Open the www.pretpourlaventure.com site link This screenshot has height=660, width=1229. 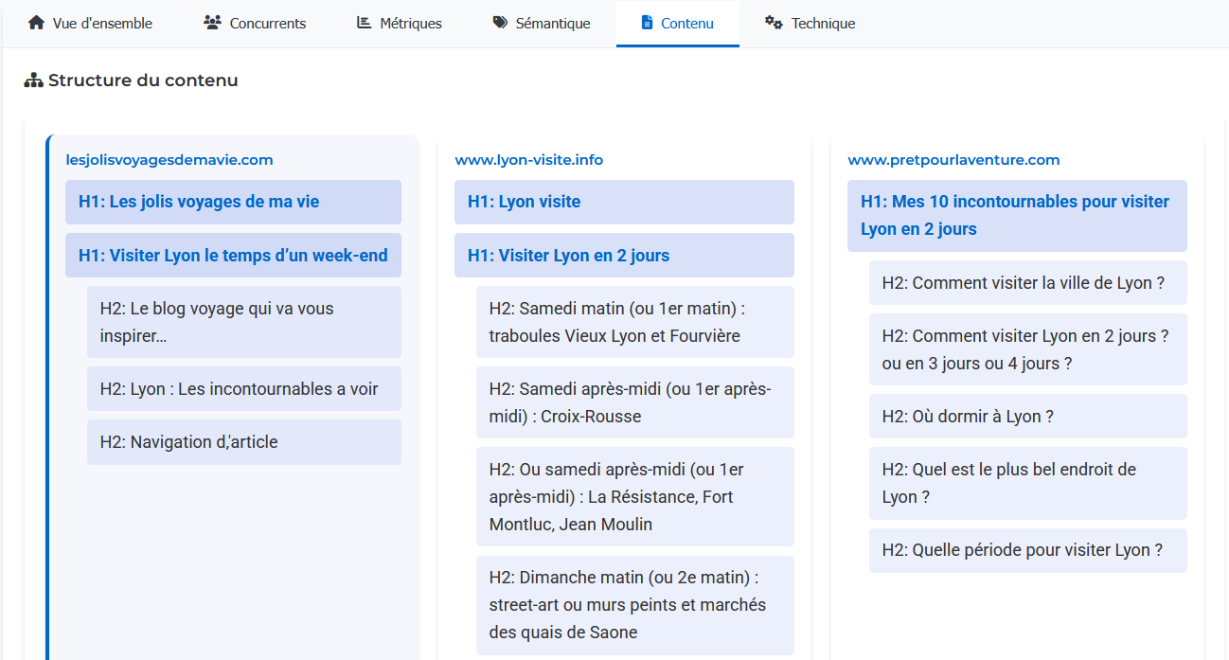coord(953,159)
